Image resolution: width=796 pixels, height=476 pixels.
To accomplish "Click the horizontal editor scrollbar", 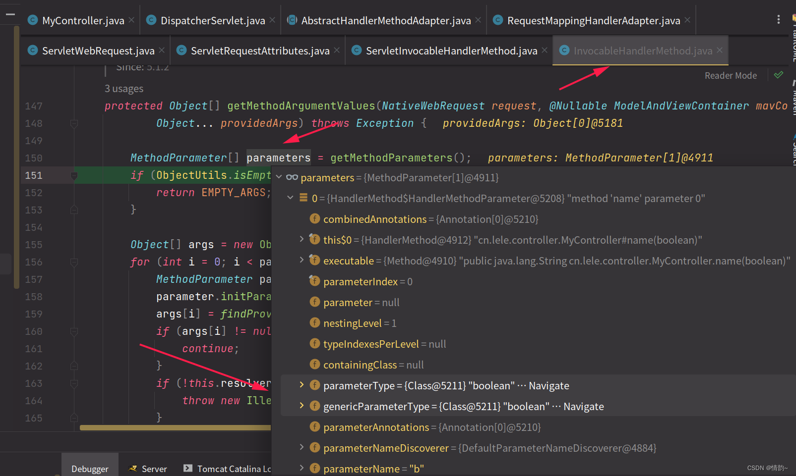I will click(x=176, y=427).
